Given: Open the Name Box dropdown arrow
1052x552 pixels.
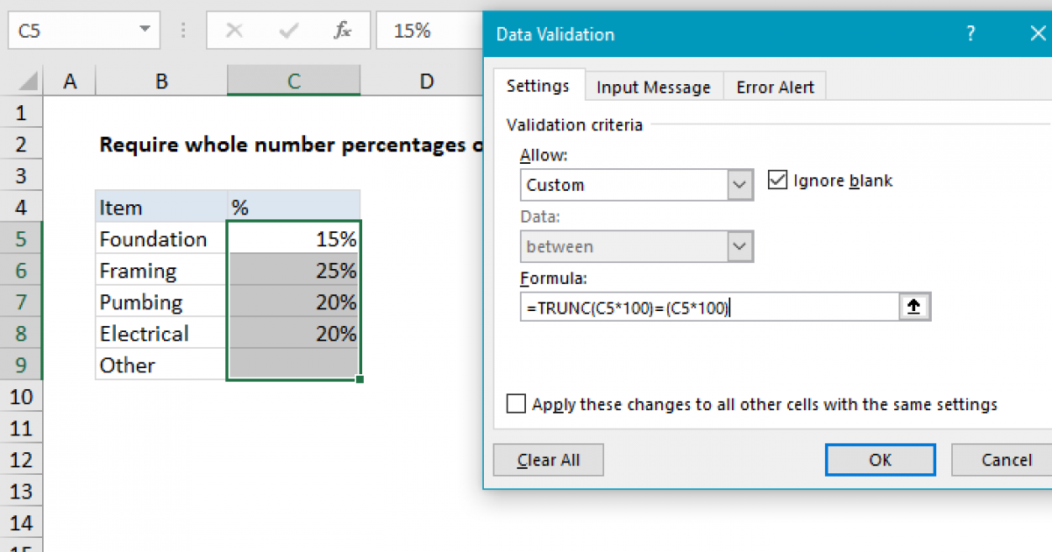Looking at the screenshot, I should pos(143,30).
